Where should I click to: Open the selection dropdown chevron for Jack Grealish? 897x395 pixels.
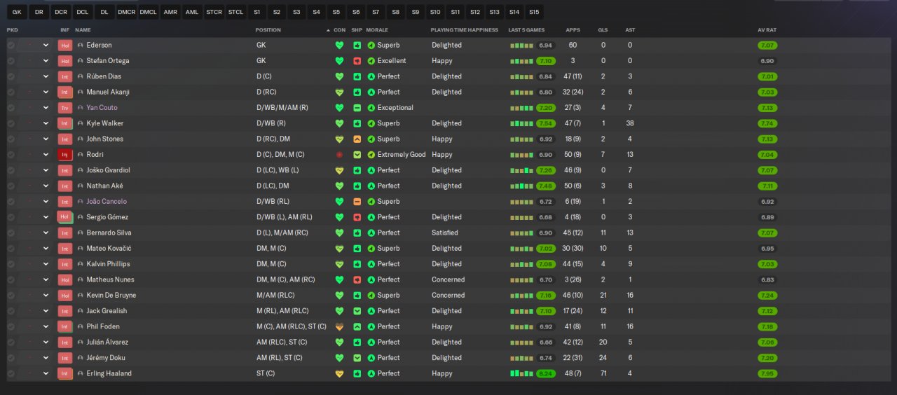click(x=46, y=311)
